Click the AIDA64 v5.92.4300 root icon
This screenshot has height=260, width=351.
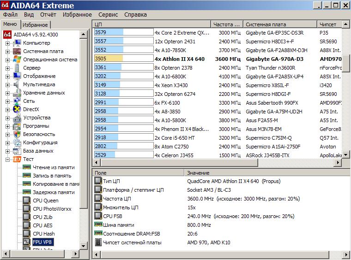pos(7,35)
